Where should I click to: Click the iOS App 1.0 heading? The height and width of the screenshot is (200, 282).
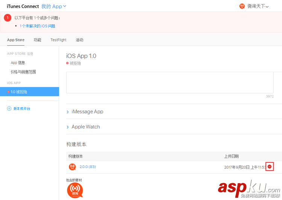pyautogui.click(x=81, y=56)
